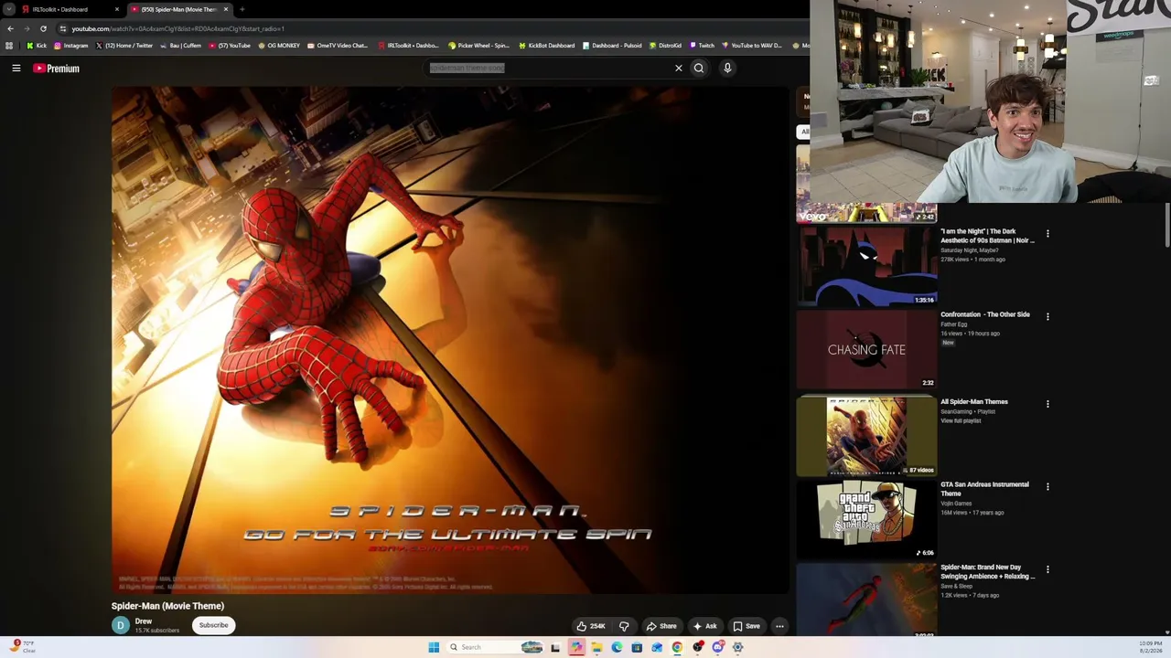The image size is (1171, 658).
Task: Open the DistroKid bookmark
Action: [665, 46]
